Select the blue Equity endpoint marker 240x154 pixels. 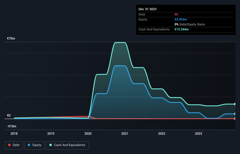click(235, 114)
